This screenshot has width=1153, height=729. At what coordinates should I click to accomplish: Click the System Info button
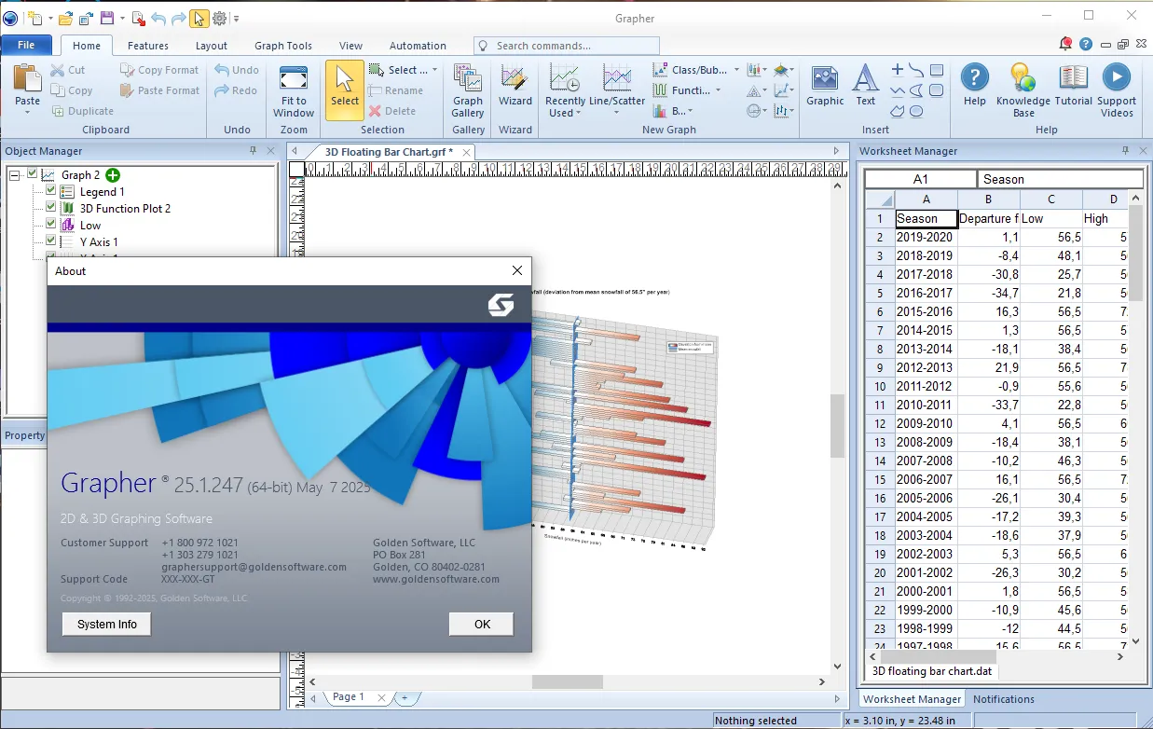click(x=106, y=625)
